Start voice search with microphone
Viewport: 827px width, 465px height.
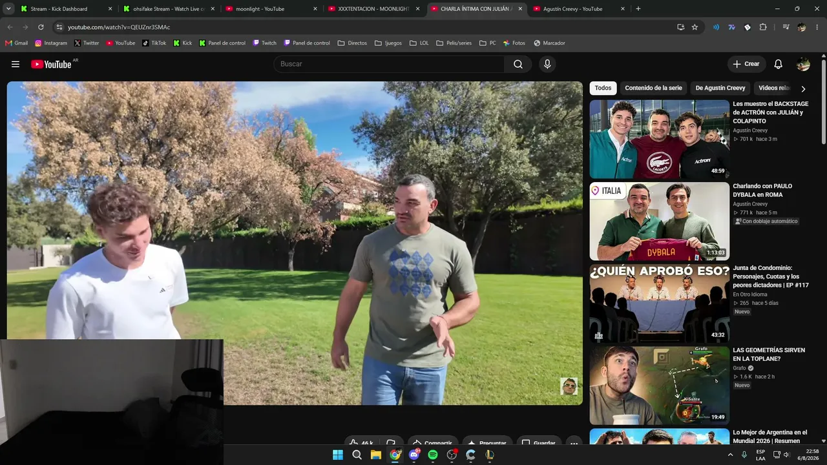point(547,64)
